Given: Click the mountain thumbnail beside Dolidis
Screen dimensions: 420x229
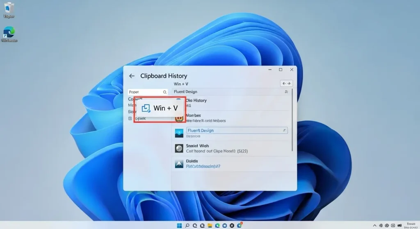Looking at the screenshot, I should [x=179, y=163].
